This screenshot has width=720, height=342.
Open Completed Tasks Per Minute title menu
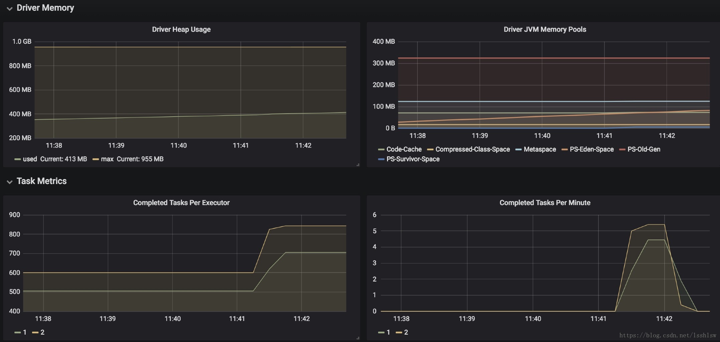(545, 203)
